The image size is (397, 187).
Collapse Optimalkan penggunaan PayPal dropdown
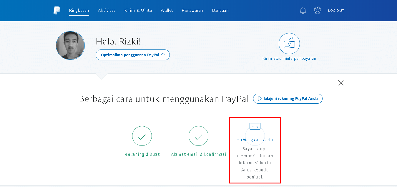pyautogui.click(x=133, y=55)
